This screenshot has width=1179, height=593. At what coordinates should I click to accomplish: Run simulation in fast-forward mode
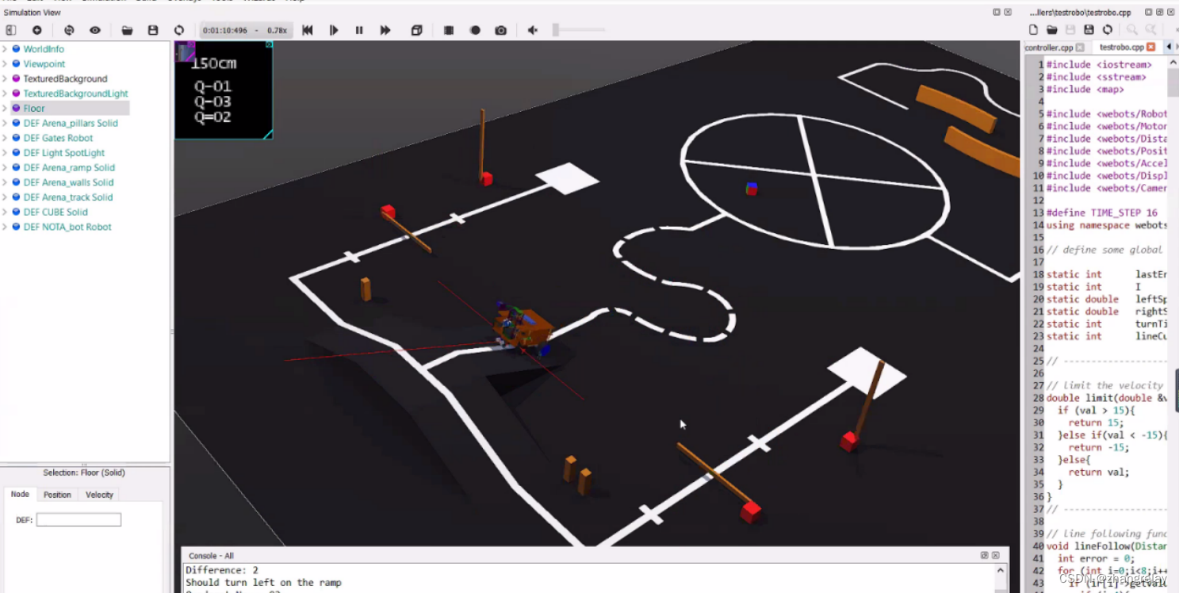385,30
